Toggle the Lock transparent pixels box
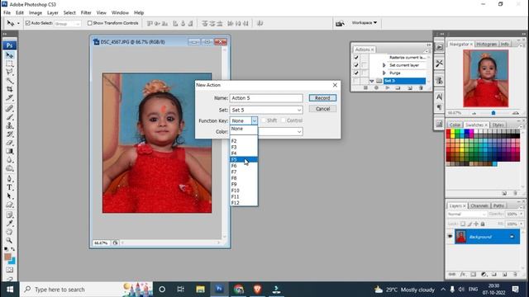529x297 pixels. click(x=463, y=224)
